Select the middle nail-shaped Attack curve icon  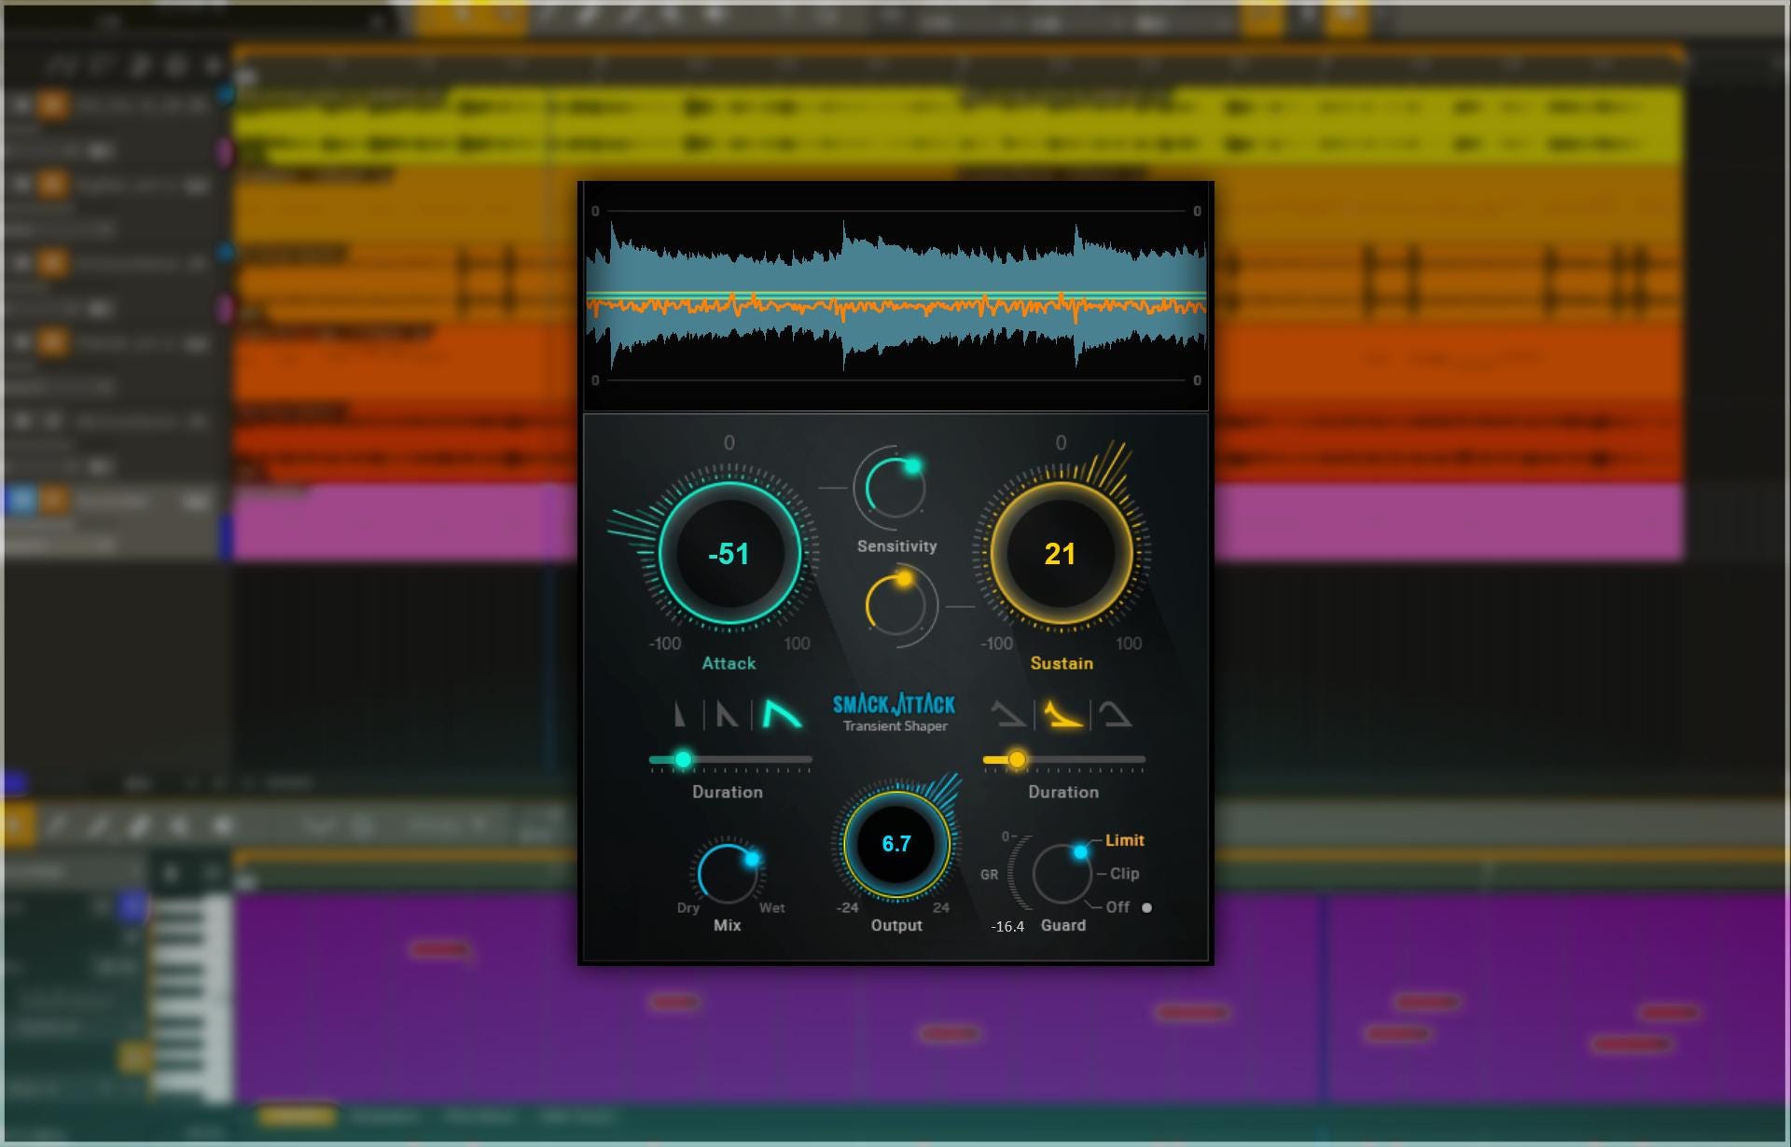(x=727, y=715)
